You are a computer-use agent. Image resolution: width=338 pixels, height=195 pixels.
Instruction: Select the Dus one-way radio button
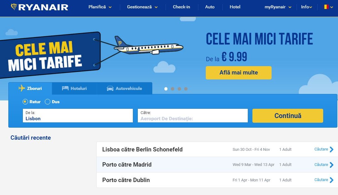[x=47, y=101]
